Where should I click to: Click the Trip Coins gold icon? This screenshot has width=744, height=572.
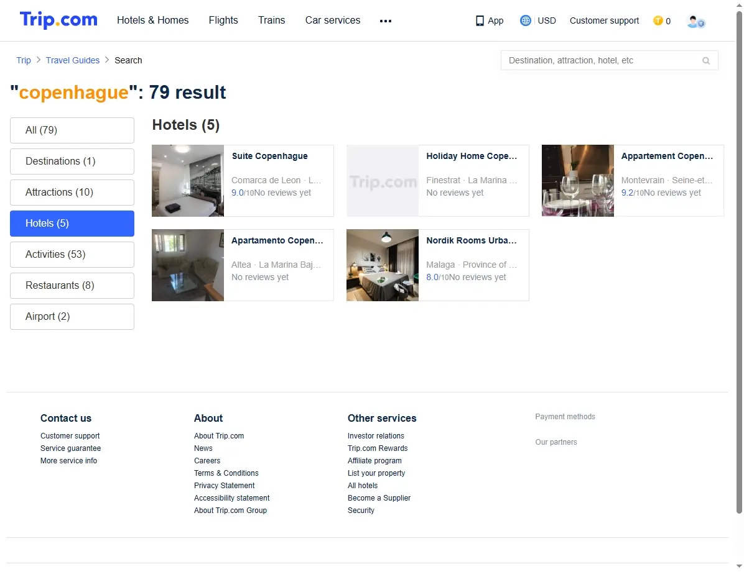click(x=658, y=21)
